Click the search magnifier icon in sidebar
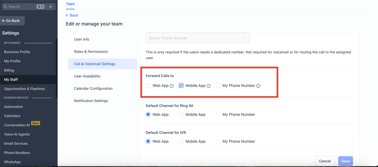The height and width of the screenshot is (167, 378). (5, 7)
